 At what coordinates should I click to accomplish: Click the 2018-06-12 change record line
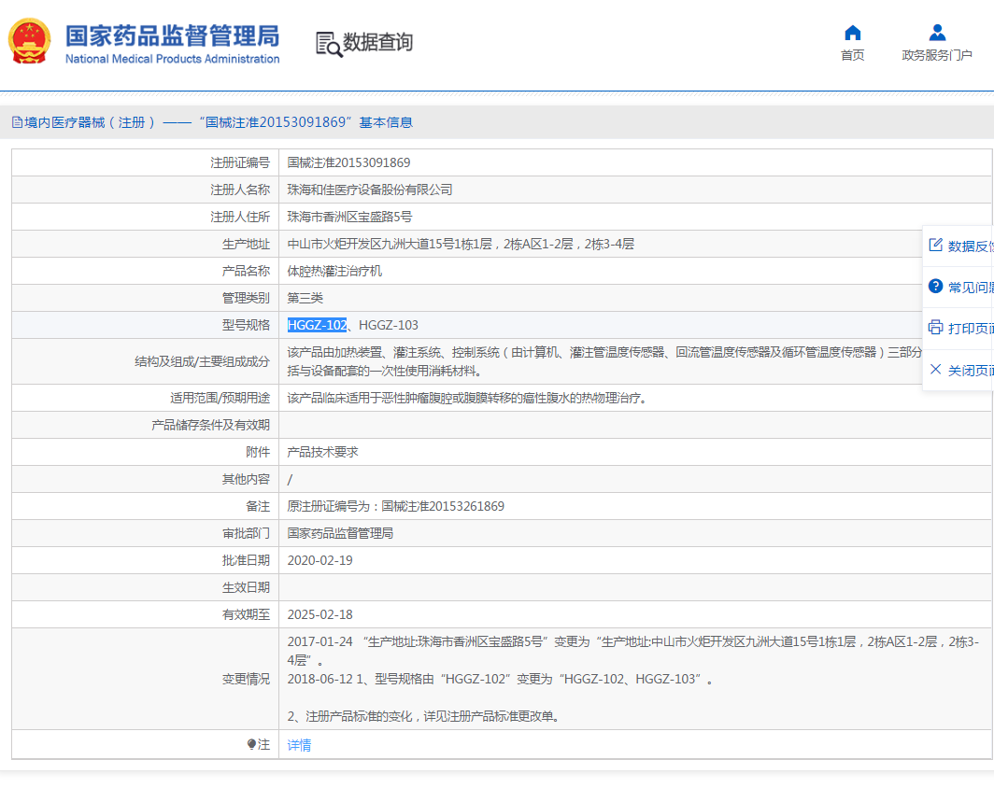500,679
